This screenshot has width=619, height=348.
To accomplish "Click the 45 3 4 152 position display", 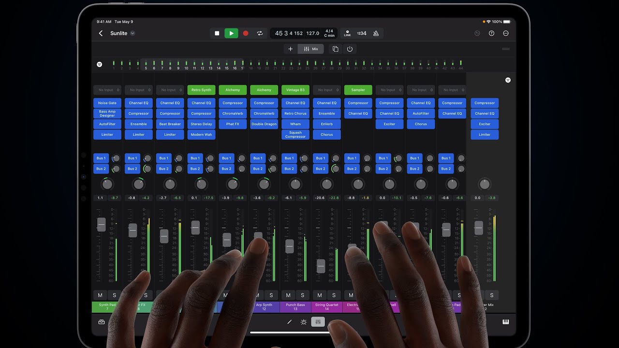I will pyautogui.click(x=289, y=33).
